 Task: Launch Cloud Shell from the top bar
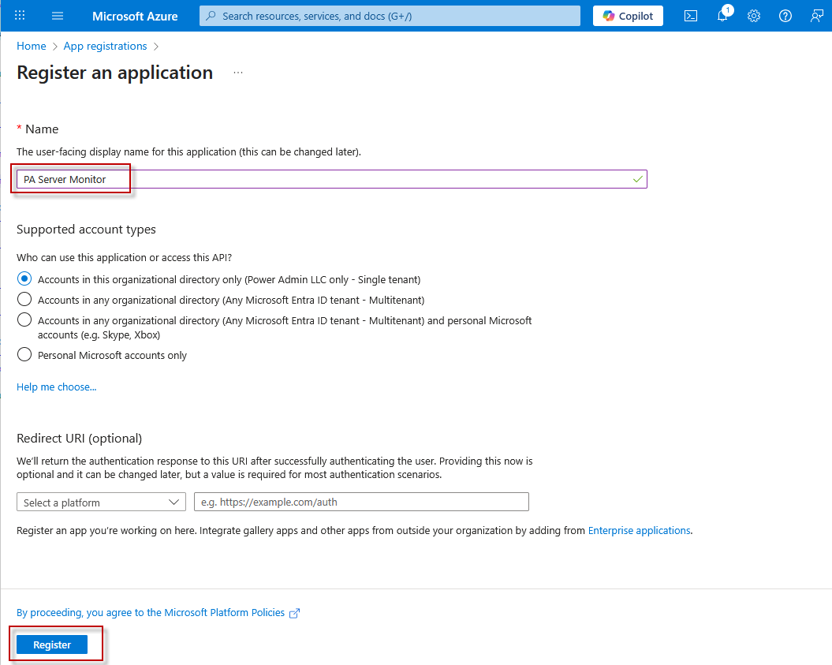691,16
